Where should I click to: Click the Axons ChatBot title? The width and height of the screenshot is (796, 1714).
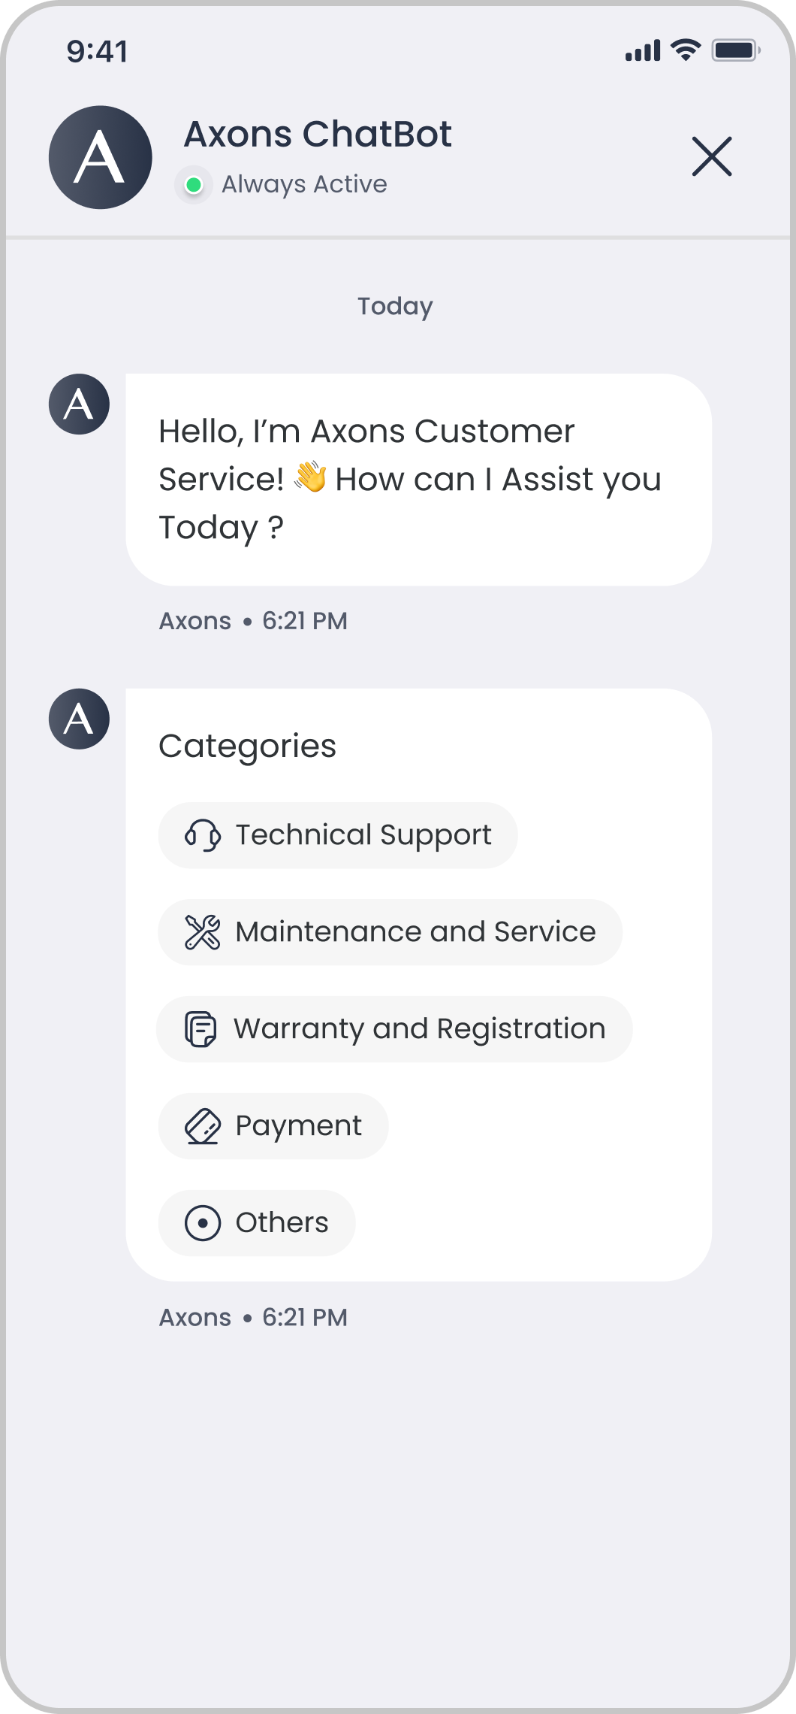click(x=318, y=135)
